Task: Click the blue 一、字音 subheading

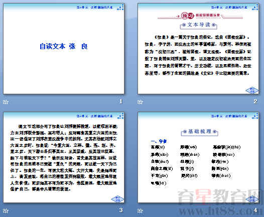Action: click(159, 141)
